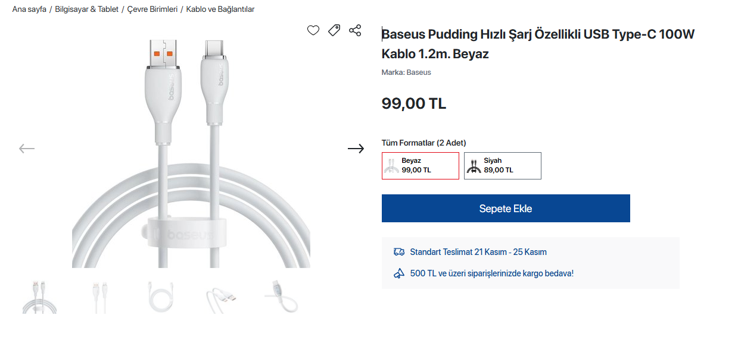The image size is (738, 356).
Task: Go to previous product image arrow
Action: coord(27,149)
